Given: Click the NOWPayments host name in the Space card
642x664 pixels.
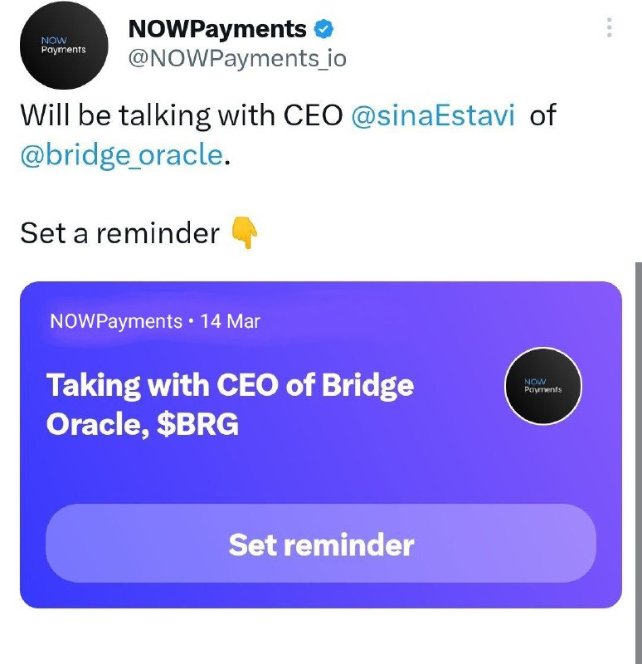Looking at the screenshot, I should click(116, 321).
